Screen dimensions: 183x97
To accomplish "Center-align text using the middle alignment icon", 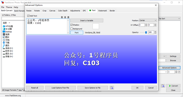I will (x=65, y=17).
